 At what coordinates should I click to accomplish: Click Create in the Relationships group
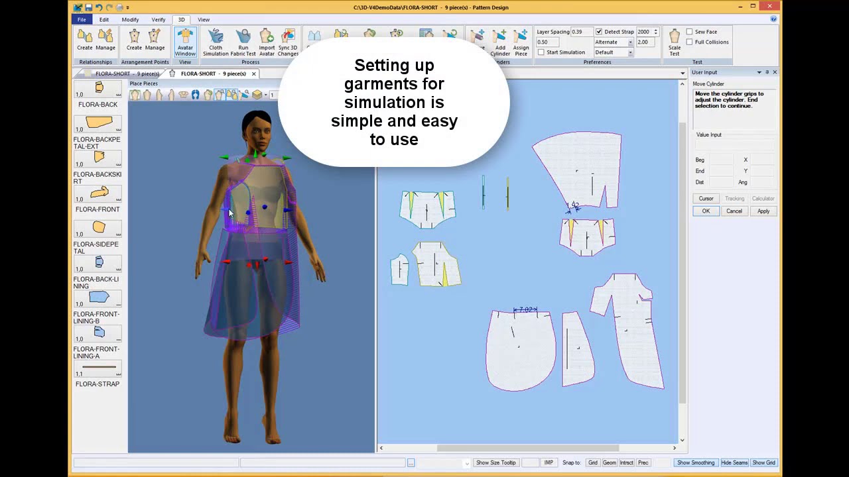[x=85, y=40]
